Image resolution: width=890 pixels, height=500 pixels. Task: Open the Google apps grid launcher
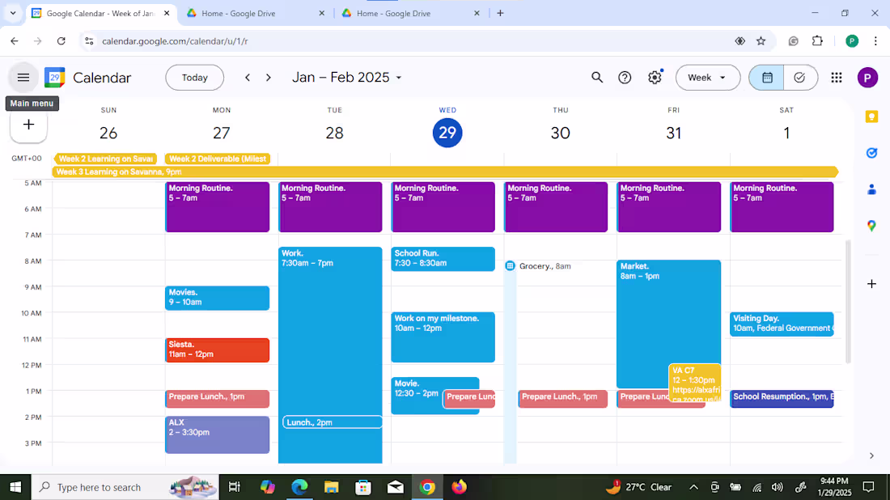tap(836, 77)
